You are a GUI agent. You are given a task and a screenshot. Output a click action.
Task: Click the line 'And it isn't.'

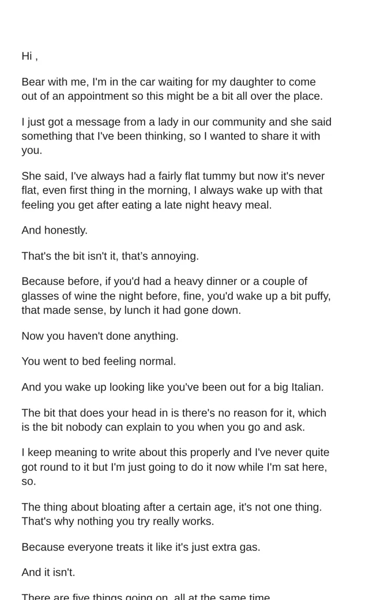tap(48, 572)
